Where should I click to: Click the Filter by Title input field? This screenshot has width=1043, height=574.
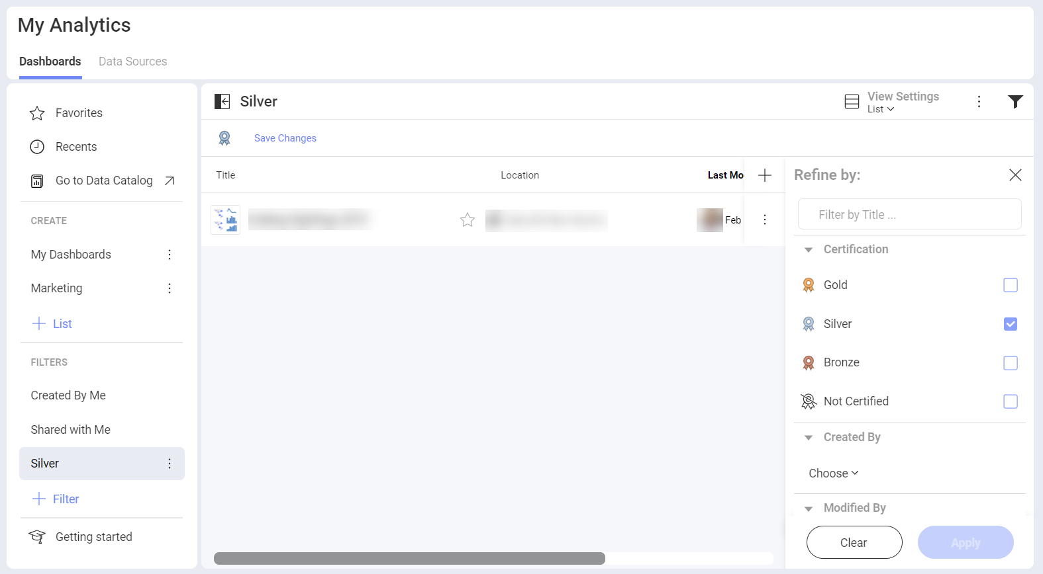[909, 215]
